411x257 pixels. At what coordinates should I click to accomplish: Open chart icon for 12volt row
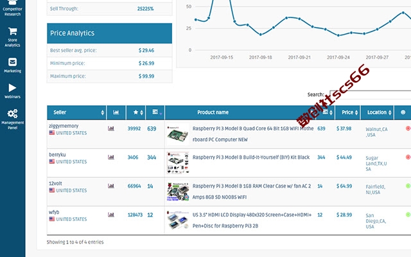[111, 186]
